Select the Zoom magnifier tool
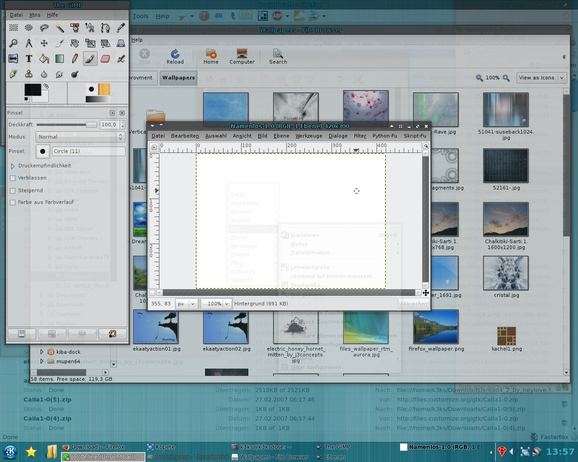578x462 pixels. point(14,43)
